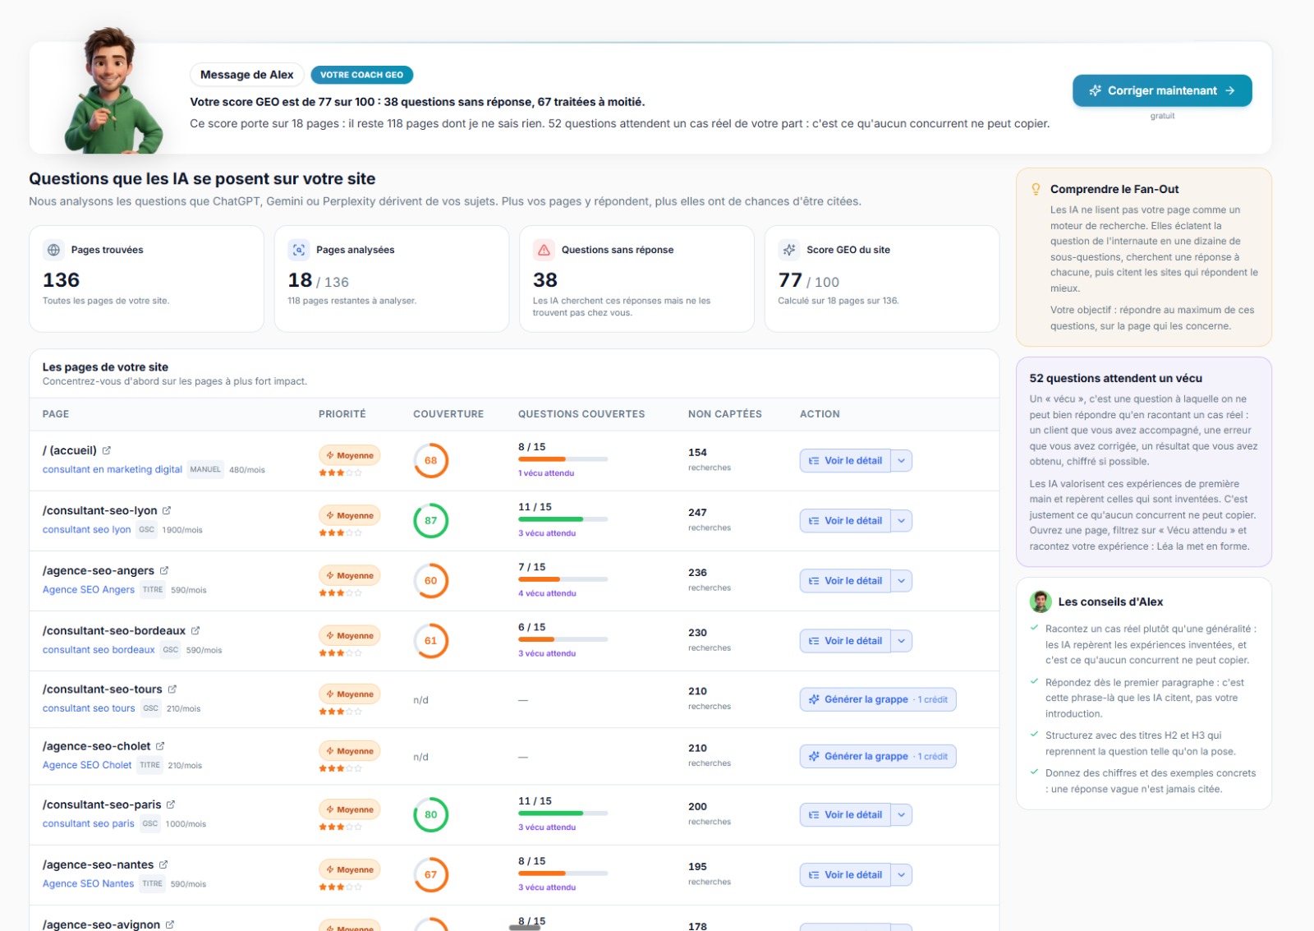Sort by the COUVERTURE column header
Image resolution: width=1314 pixels, height=931 pixels.
(x=448, y=414)
